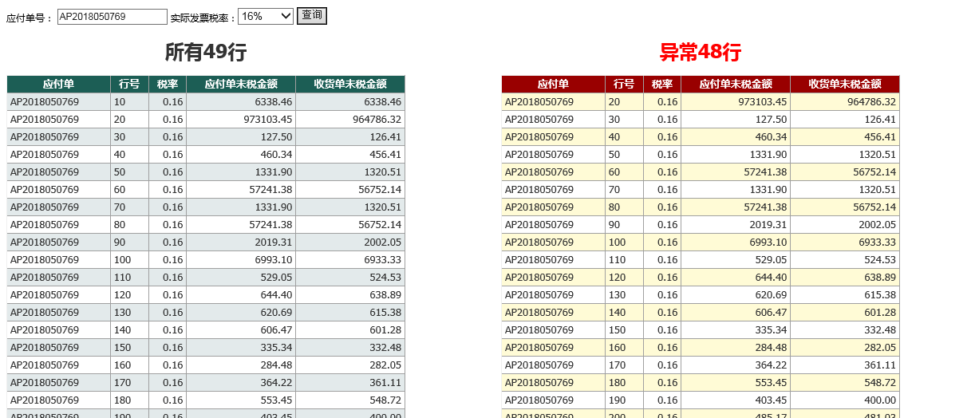Screen dimensions: 979x418
Task: Click 应付单 header in red table
Action: tap(553, 84)
